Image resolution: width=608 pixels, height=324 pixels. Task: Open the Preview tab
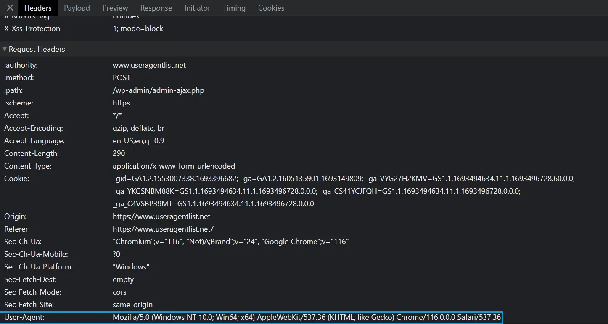[115, 8]
